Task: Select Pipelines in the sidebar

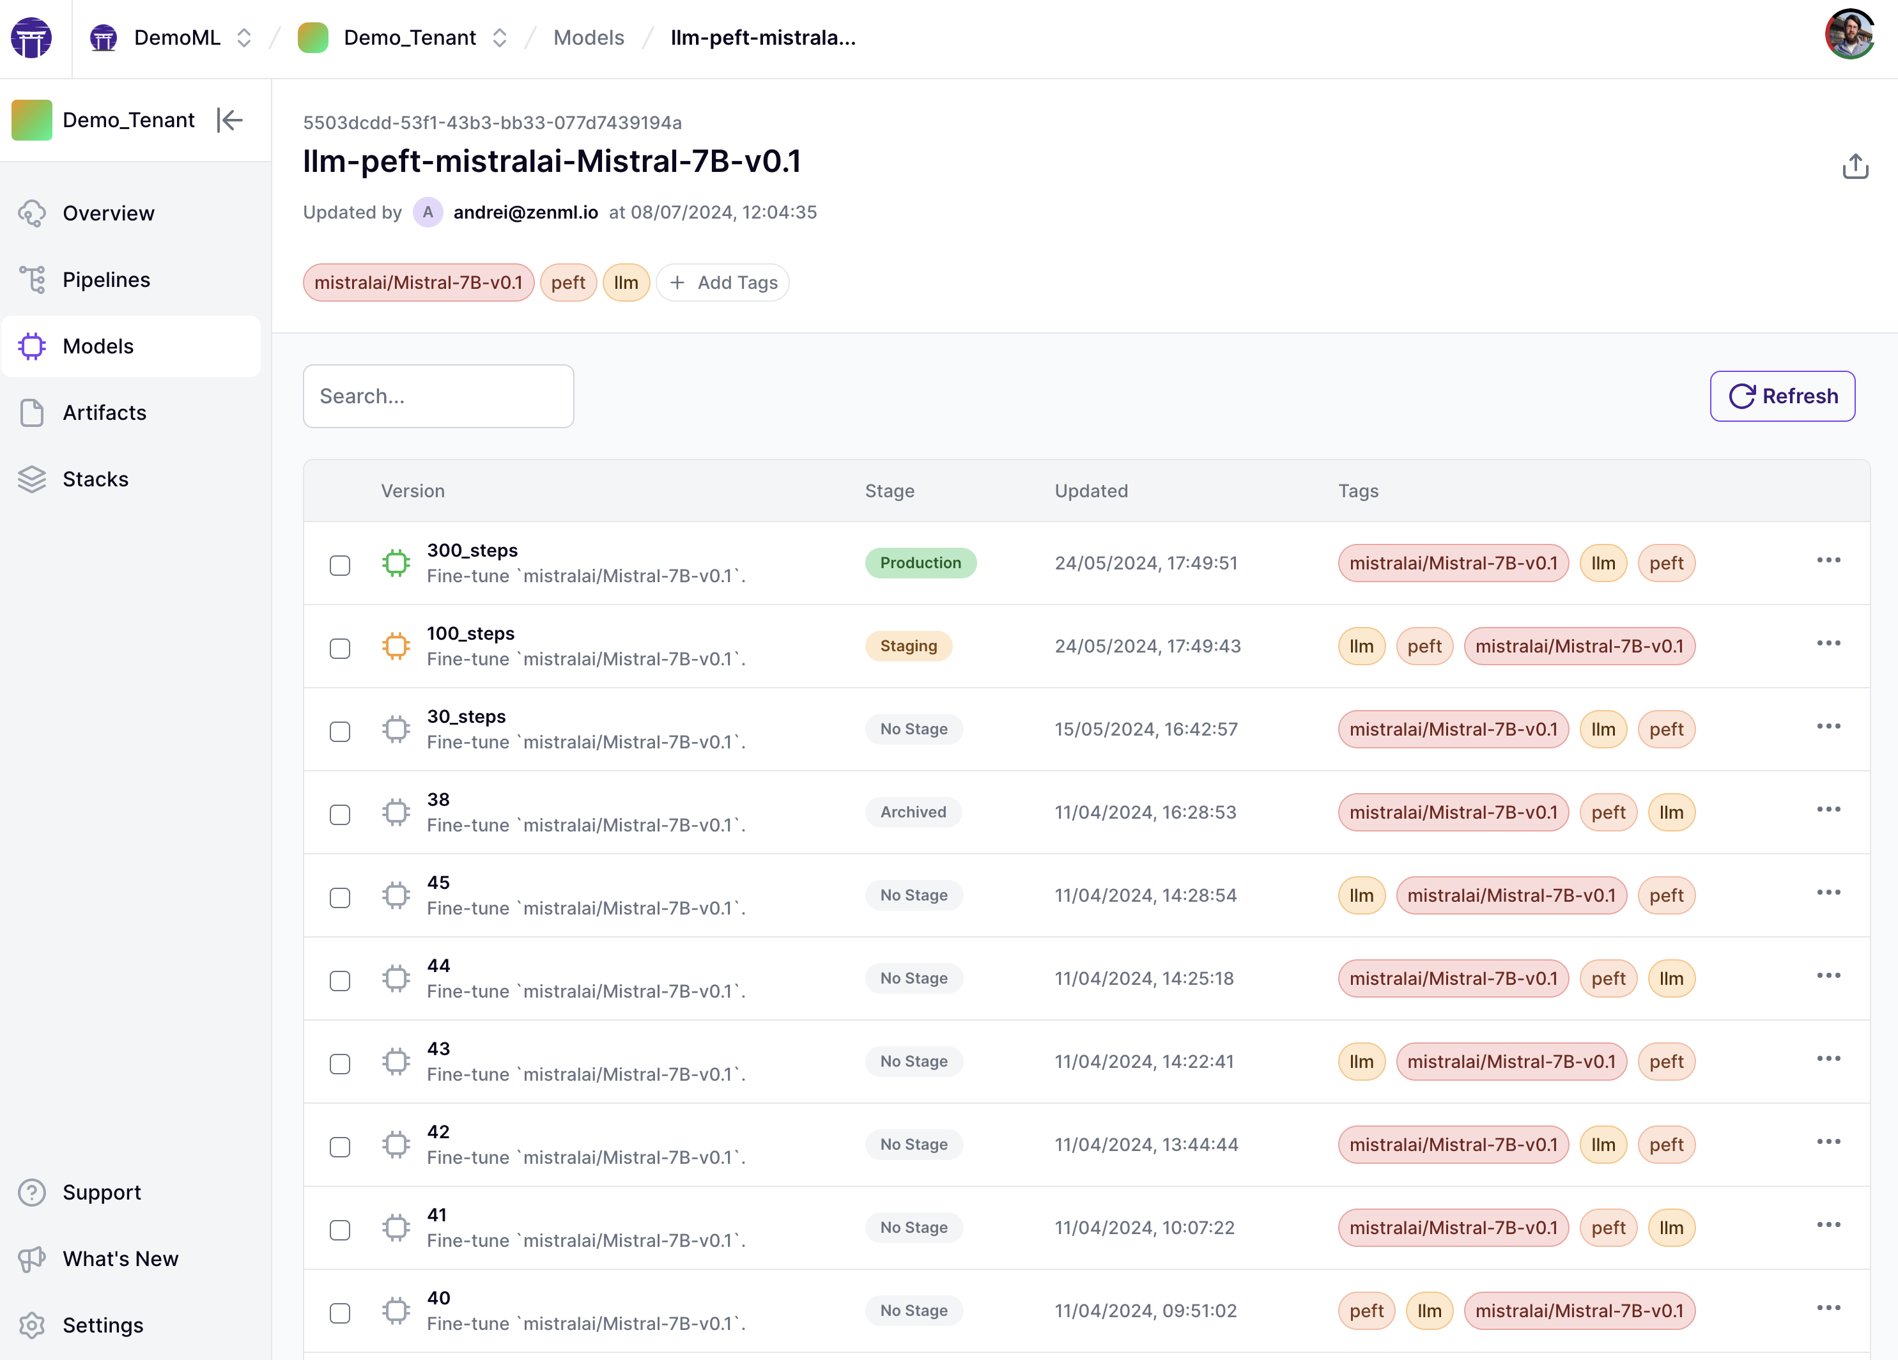Action: pos(106,279)
